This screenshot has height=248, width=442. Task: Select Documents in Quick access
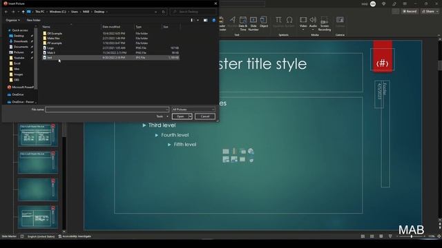[x=21, y=47]
